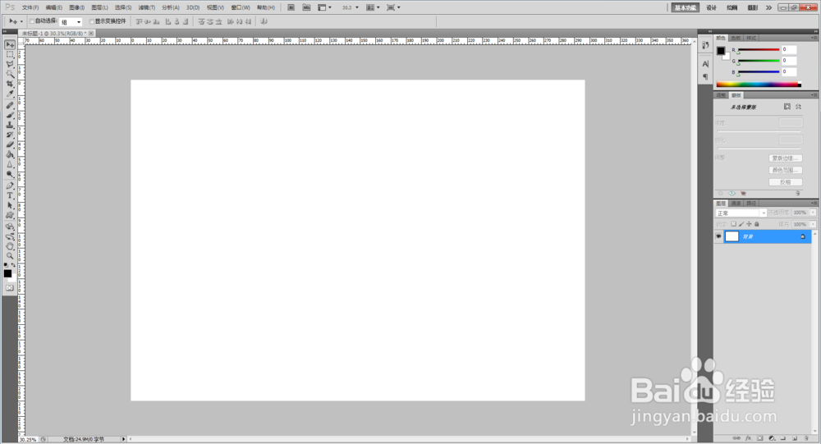Image resolution: width=821 pixels, height=444 pixels.
Task: Toggle lock all in Layers panel
Action: tap(757, 224)
